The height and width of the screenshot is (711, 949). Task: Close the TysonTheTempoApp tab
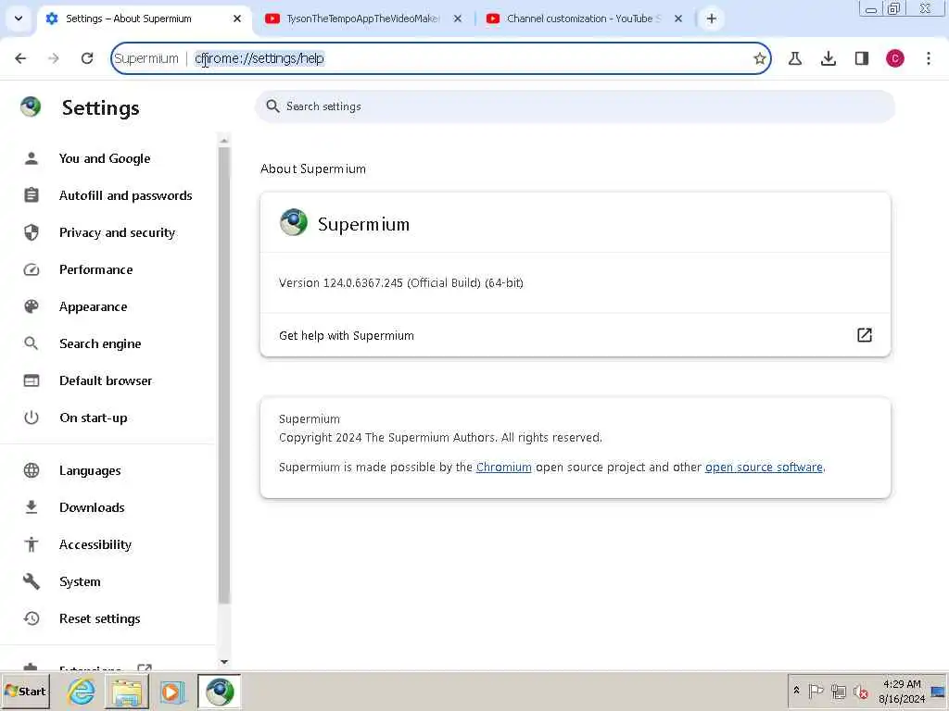tap(458, 19)
